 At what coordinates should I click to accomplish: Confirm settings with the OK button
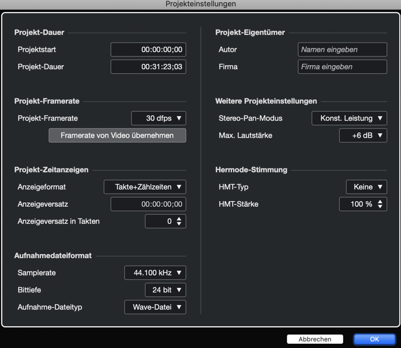[375, 339]
